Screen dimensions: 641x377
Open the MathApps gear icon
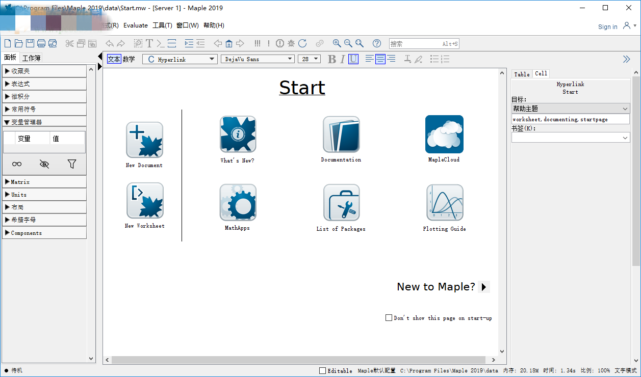[238, 202]
